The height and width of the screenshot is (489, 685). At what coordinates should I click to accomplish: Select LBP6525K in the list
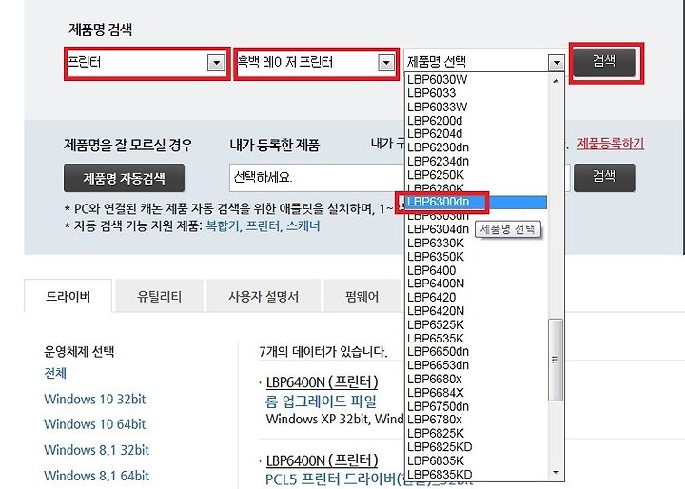[x=477, y=324]
